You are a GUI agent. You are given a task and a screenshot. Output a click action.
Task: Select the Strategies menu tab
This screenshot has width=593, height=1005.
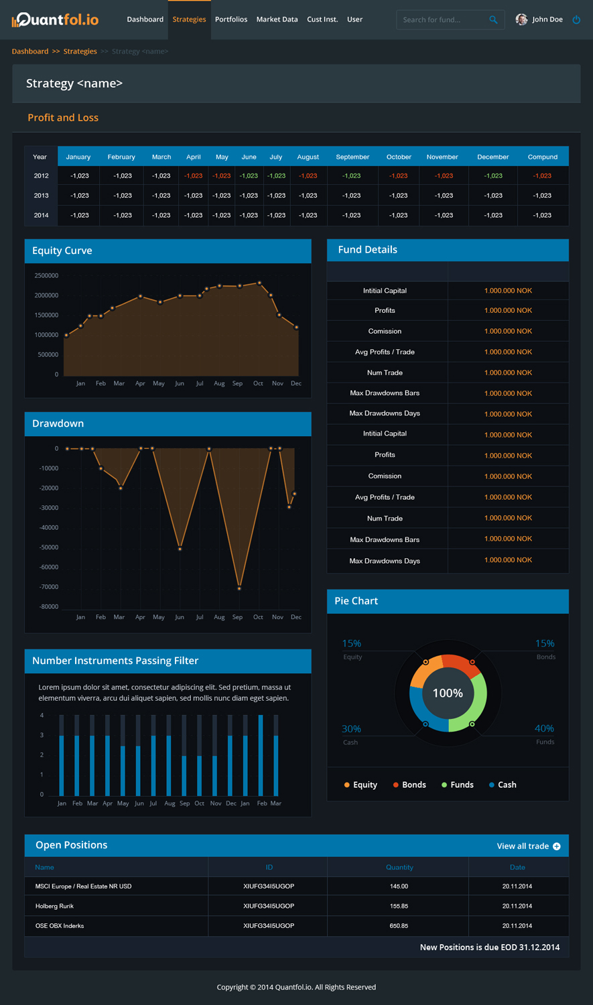189,19
